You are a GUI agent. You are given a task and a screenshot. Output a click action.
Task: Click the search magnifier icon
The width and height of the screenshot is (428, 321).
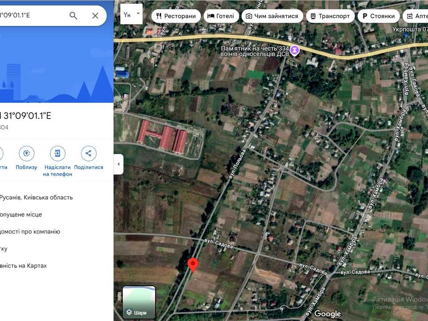pos(73,16)
